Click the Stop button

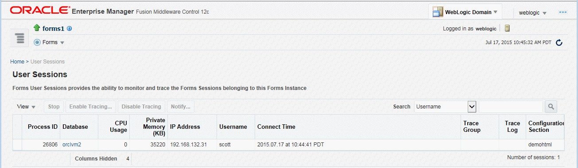pos(54,107)
